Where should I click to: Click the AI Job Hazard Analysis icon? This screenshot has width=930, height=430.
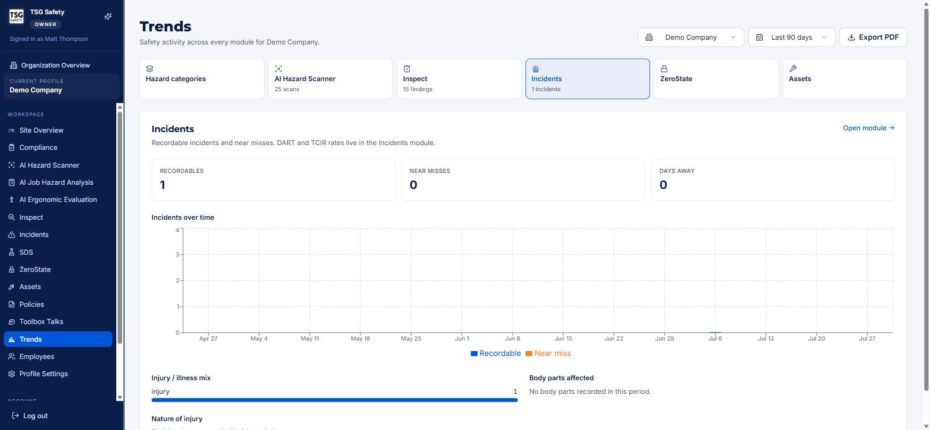tap(11, 182)
